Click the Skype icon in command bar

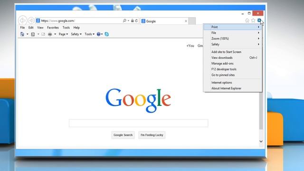pyautogui.click(x=106, y=34)
